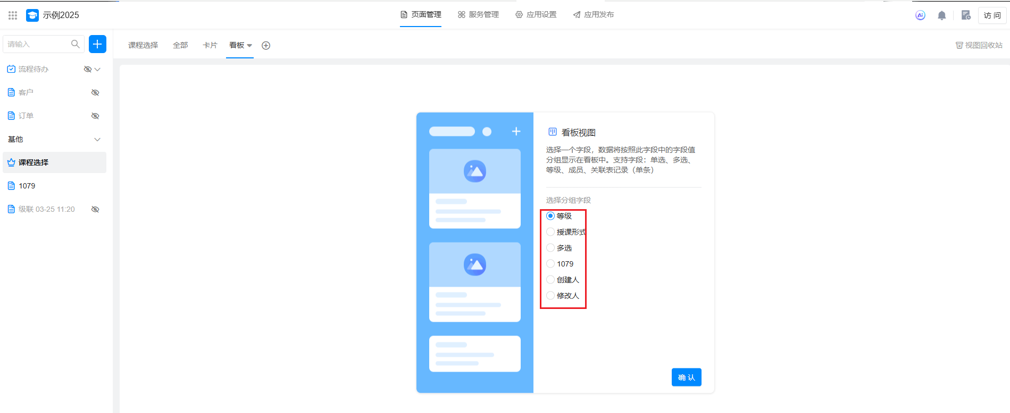Click the blue plus add page button
The width and height of the screenshot is (1010, 413).
[97, 44]
